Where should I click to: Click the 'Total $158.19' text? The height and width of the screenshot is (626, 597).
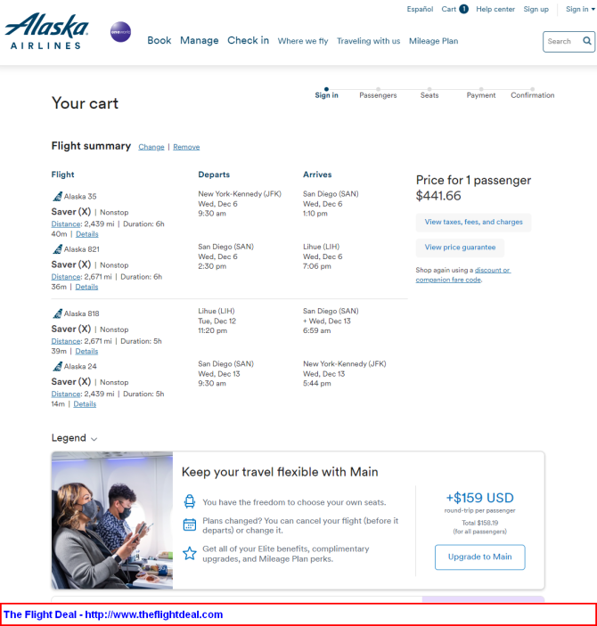[480, 523]
